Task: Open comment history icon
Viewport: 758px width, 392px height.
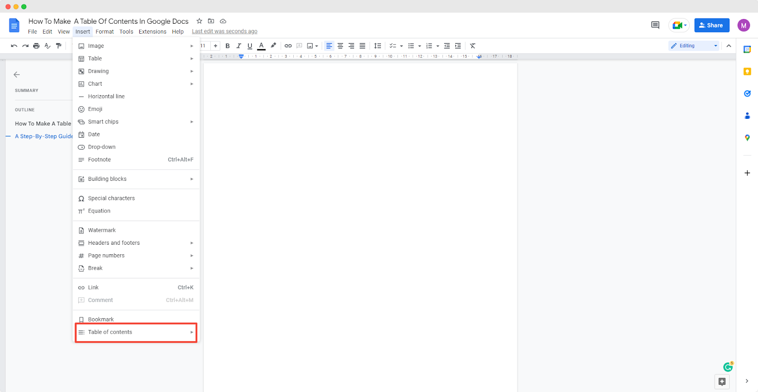Action: (655, 25)
